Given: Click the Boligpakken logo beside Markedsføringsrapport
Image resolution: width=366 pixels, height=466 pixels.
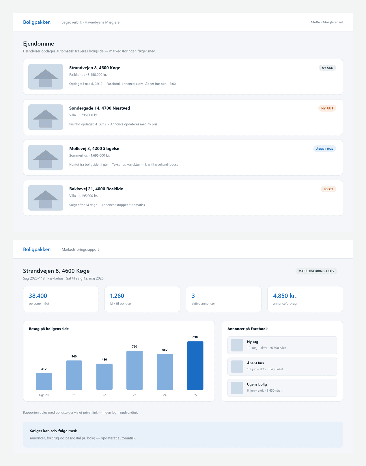Looking at the screenshot, I should tap(37, 249).
